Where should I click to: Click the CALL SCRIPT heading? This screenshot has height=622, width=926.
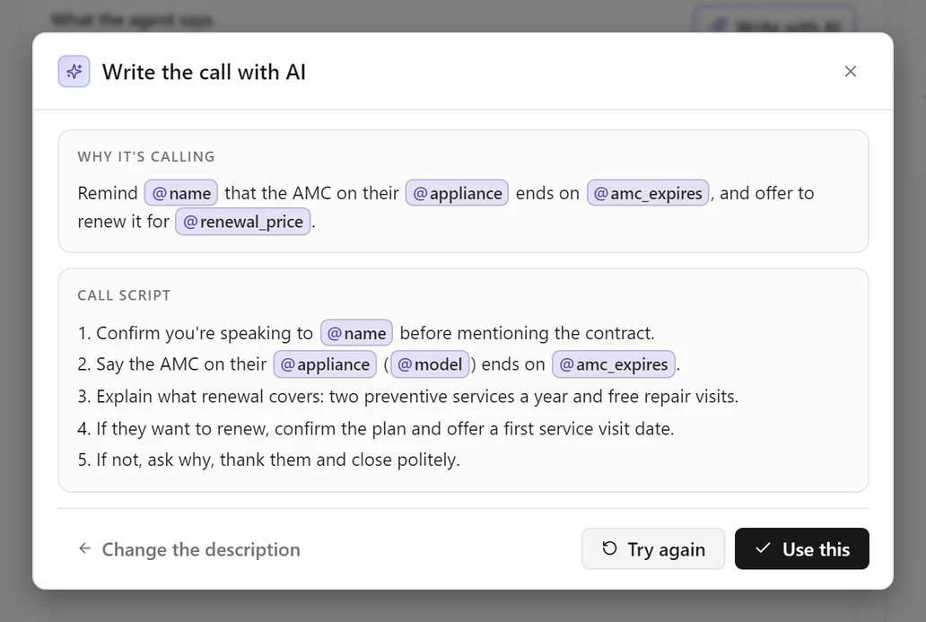pos(124,295)
